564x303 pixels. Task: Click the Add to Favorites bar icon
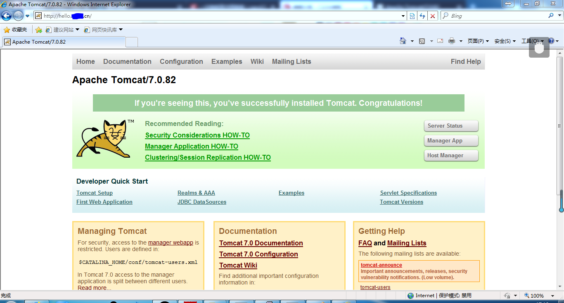tap(39, 30)
